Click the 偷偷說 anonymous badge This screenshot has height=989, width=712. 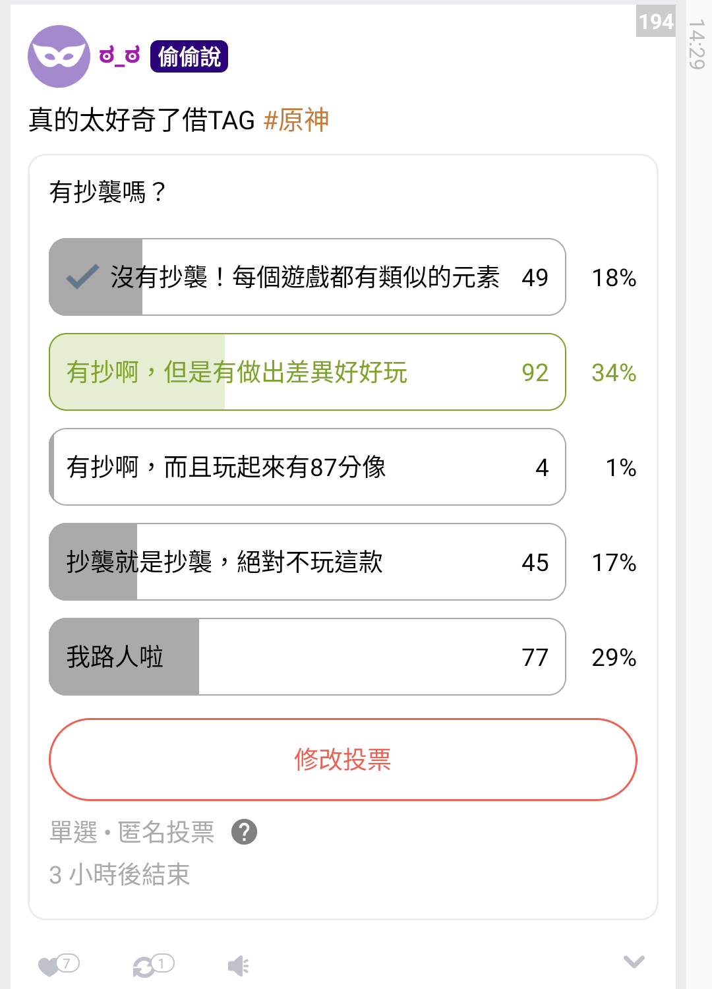[189, 57]
